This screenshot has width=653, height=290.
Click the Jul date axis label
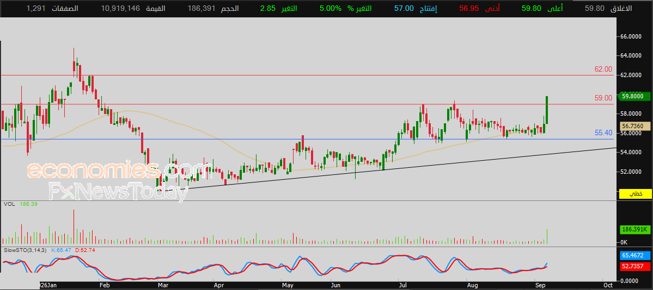(x=402, y=286)
